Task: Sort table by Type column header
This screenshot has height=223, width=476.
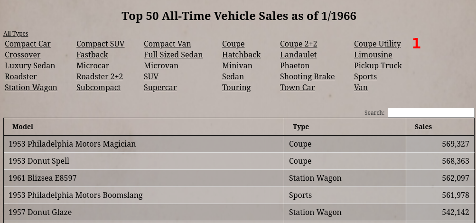Action: coord(301,127)
